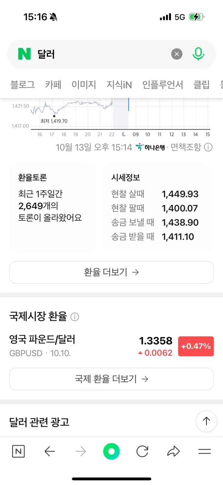Clear the search field with the X icon
The width and height of the screenshot is (223, 485).
click(x=177, y=54)
